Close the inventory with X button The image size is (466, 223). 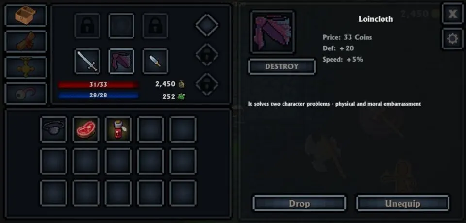tap(452, 14)
